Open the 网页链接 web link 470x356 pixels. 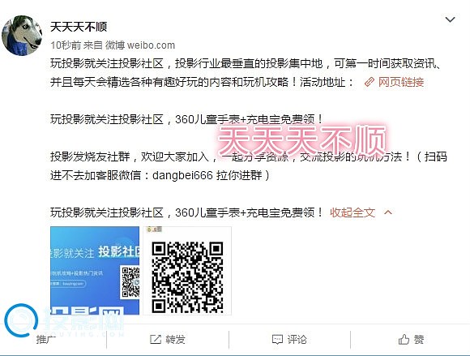pyautogui.click(x=401, y=82)
